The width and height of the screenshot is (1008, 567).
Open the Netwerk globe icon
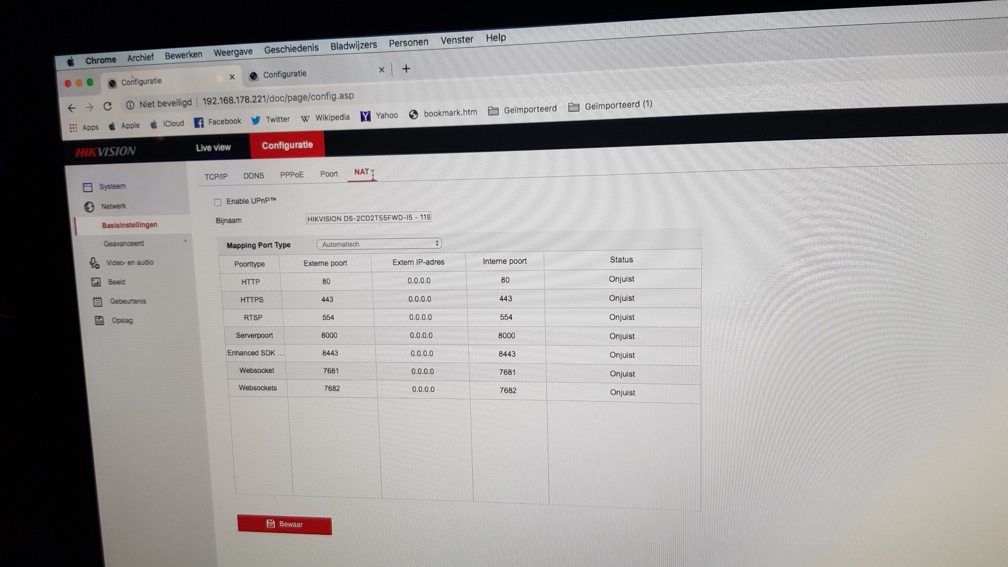89,207
